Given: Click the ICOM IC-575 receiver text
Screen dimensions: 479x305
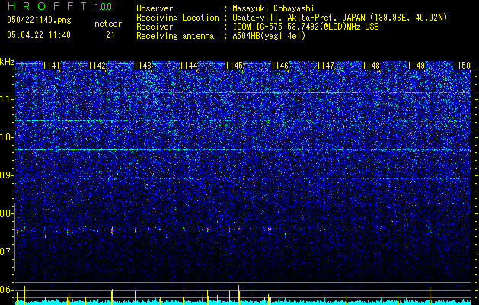Looking at the screenshot, I should [305, 27].
